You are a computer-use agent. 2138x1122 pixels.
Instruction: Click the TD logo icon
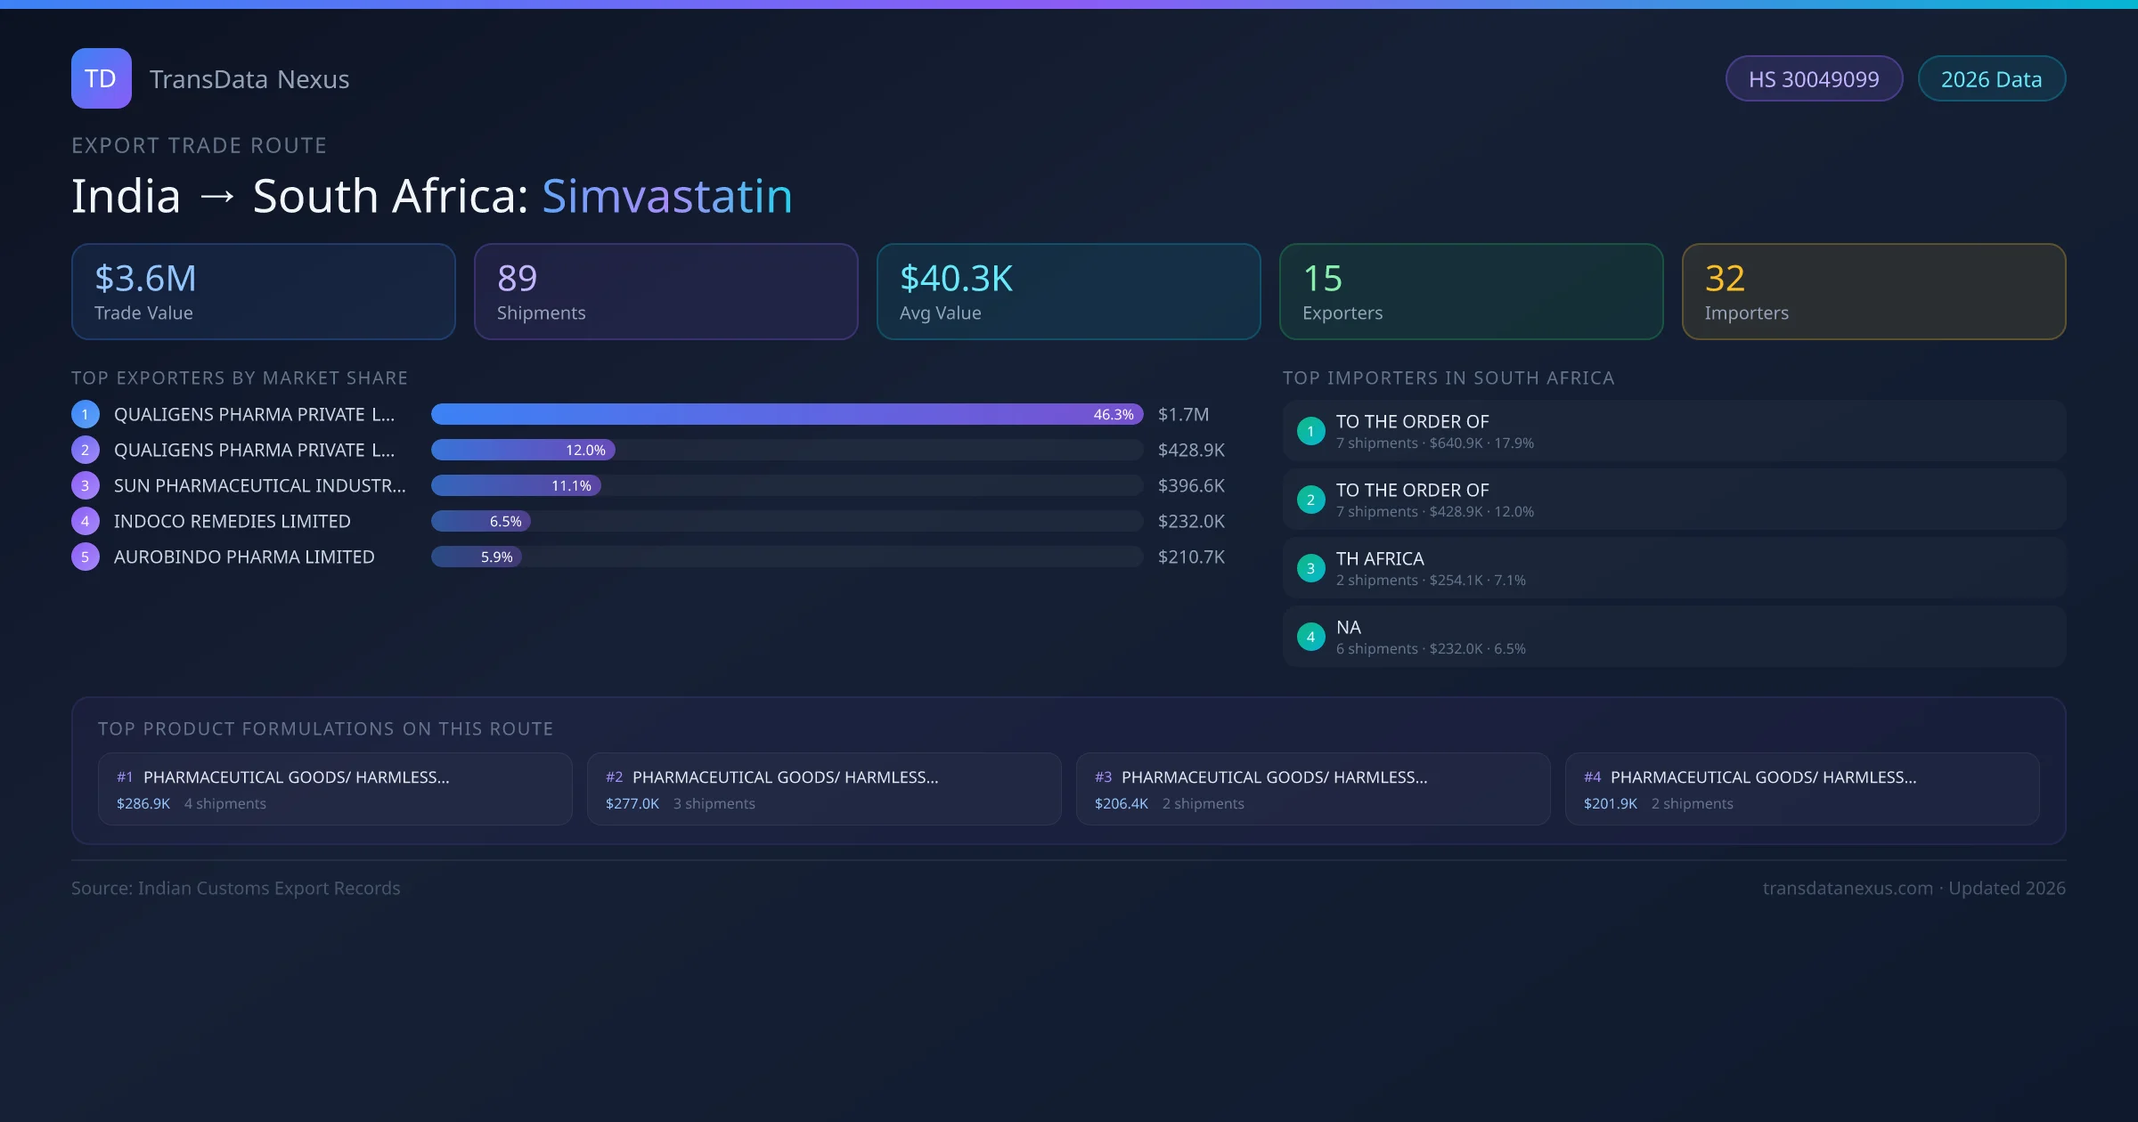[x=101, y=78]
